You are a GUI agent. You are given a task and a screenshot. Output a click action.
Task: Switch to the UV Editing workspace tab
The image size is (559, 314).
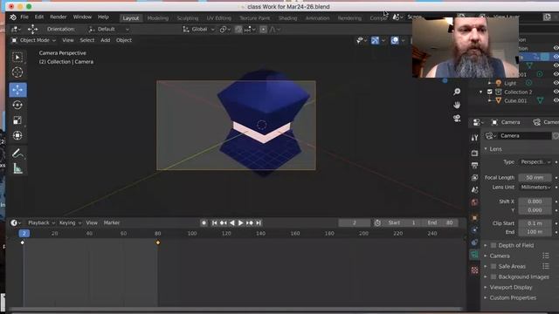[219, 18]
